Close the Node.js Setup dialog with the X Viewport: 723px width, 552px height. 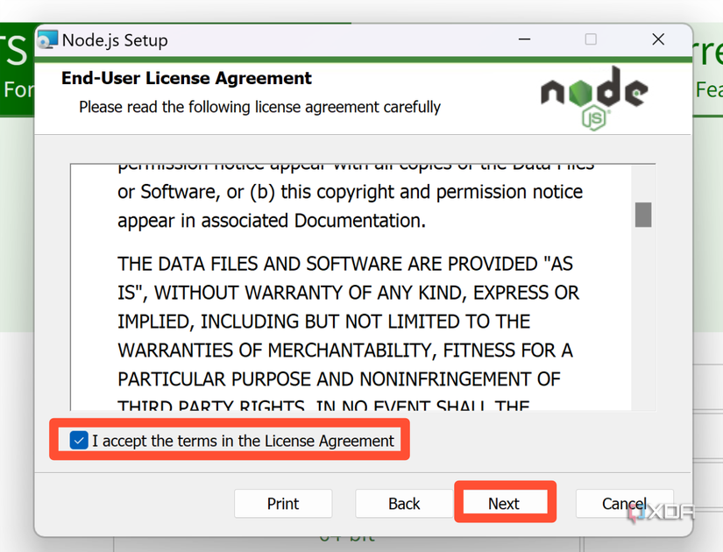658,39
